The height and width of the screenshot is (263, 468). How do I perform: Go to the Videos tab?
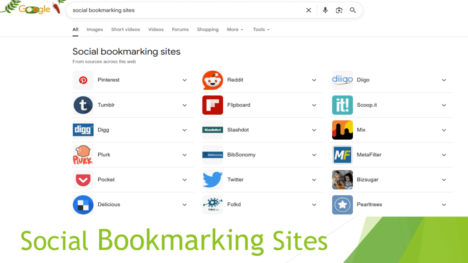pyautogui.click(x=156, y=30)
